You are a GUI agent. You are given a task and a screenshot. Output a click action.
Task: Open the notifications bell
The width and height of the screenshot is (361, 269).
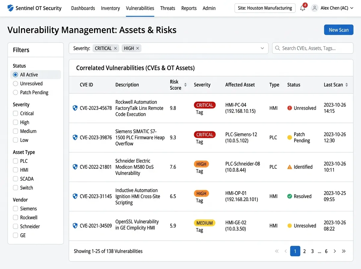point(303,8)
